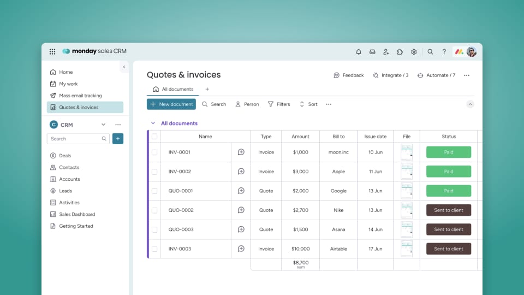
Task: Click Sent to client status of QUO-0002
Action: coord(449,210)
